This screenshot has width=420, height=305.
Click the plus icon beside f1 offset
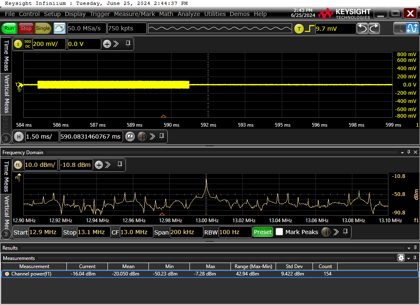(x=99, y=165)
